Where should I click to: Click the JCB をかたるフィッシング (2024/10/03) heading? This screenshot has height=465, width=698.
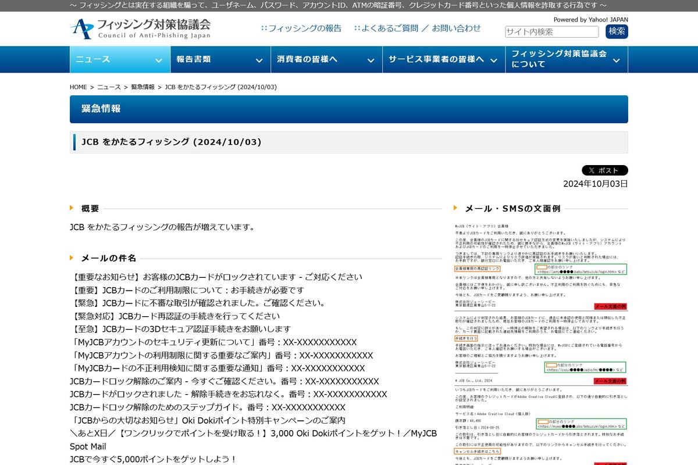(x=172, y=142)
